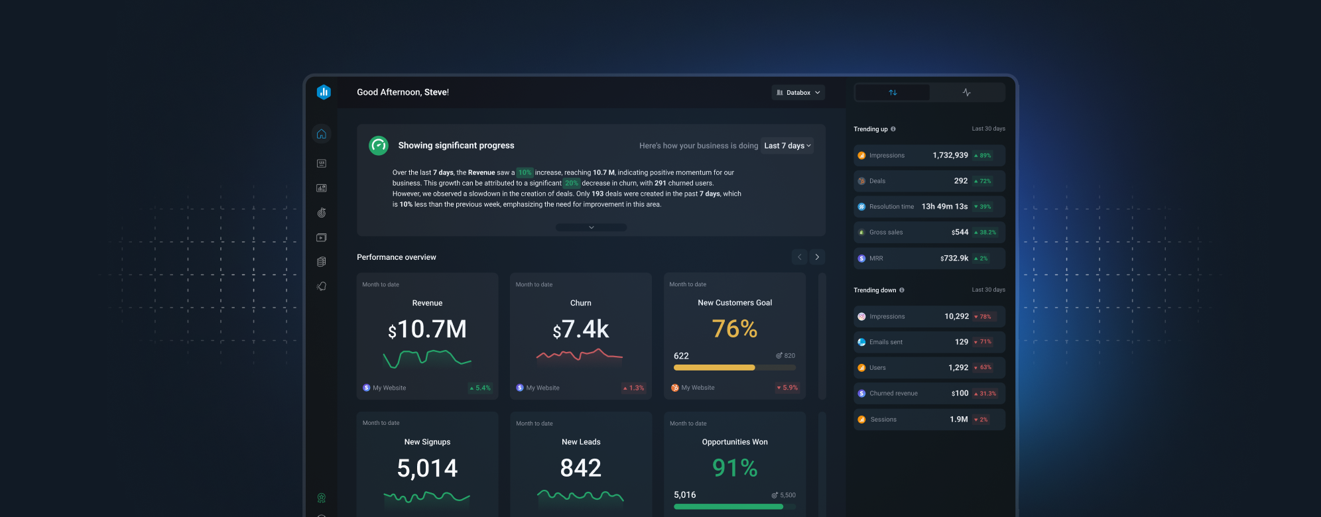Open the Data sources database sidebar icon

[x=322, y=262]
